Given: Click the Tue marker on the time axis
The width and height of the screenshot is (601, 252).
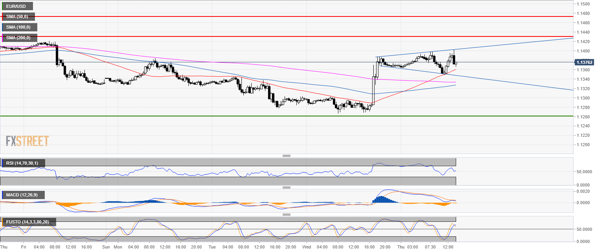Looking at the screenshot, I should 212,247.
